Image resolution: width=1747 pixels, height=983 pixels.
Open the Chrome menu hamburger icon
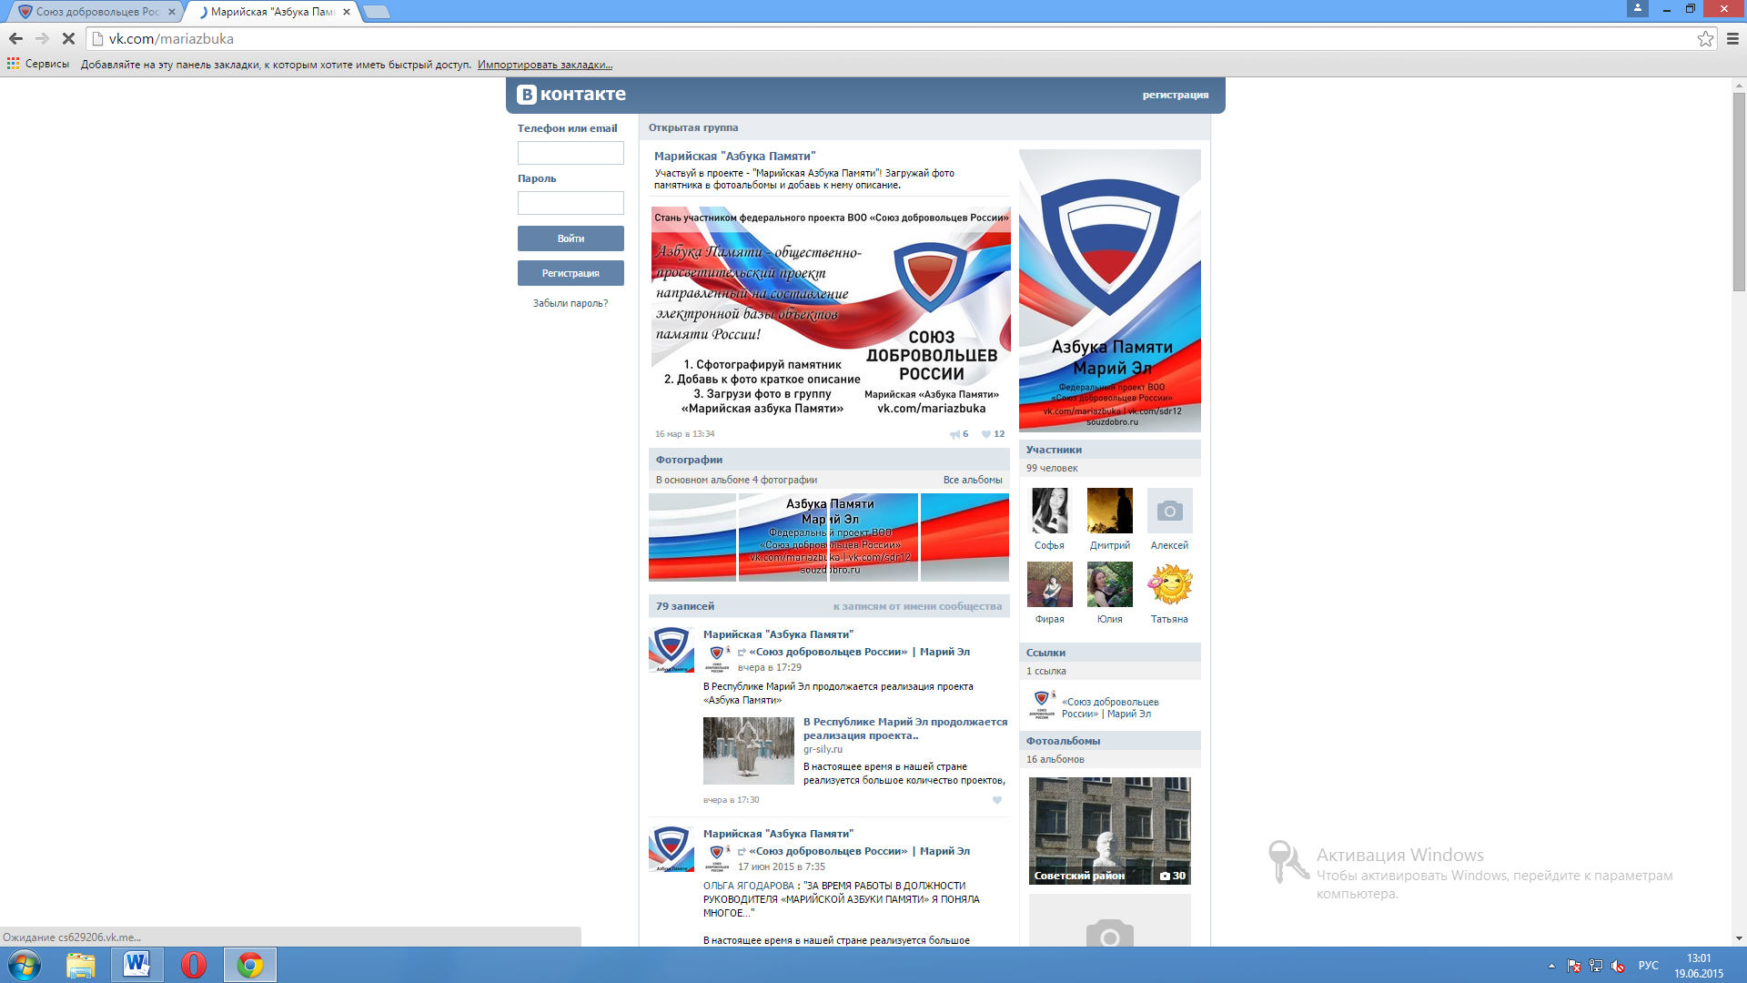click(x=1732, y=38)
